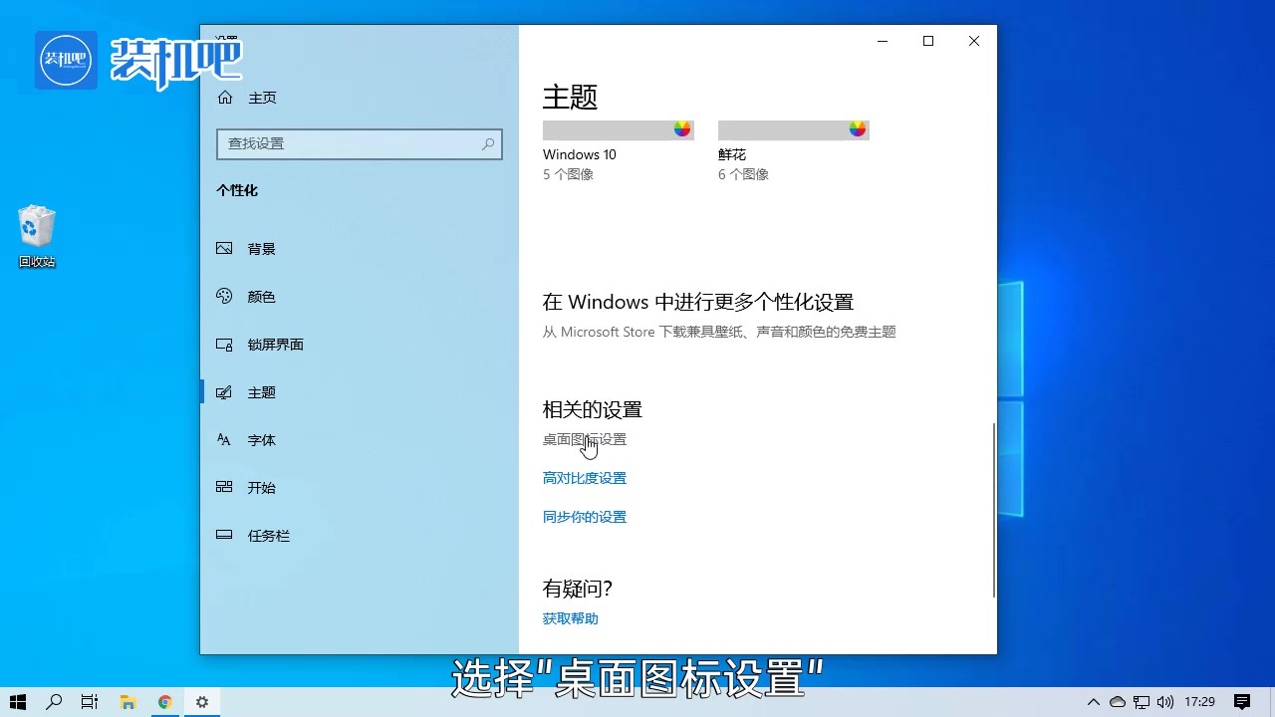
Task: Select the Taskbar icon in sidebar
Action: pyautogui.click(x=225, y=536)
